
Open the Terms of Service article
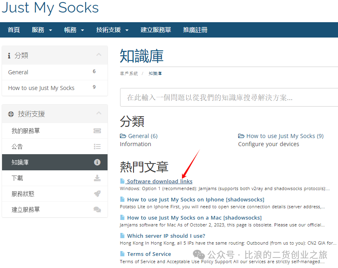tap(149, 254)
